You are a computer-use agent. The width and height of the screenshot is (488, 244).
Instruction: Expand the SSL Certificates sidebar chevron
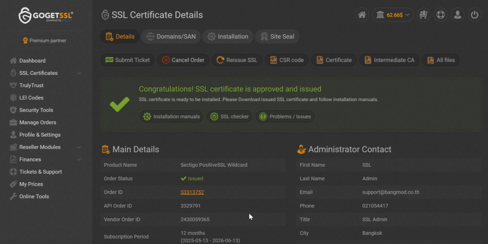tap(79, 73)
